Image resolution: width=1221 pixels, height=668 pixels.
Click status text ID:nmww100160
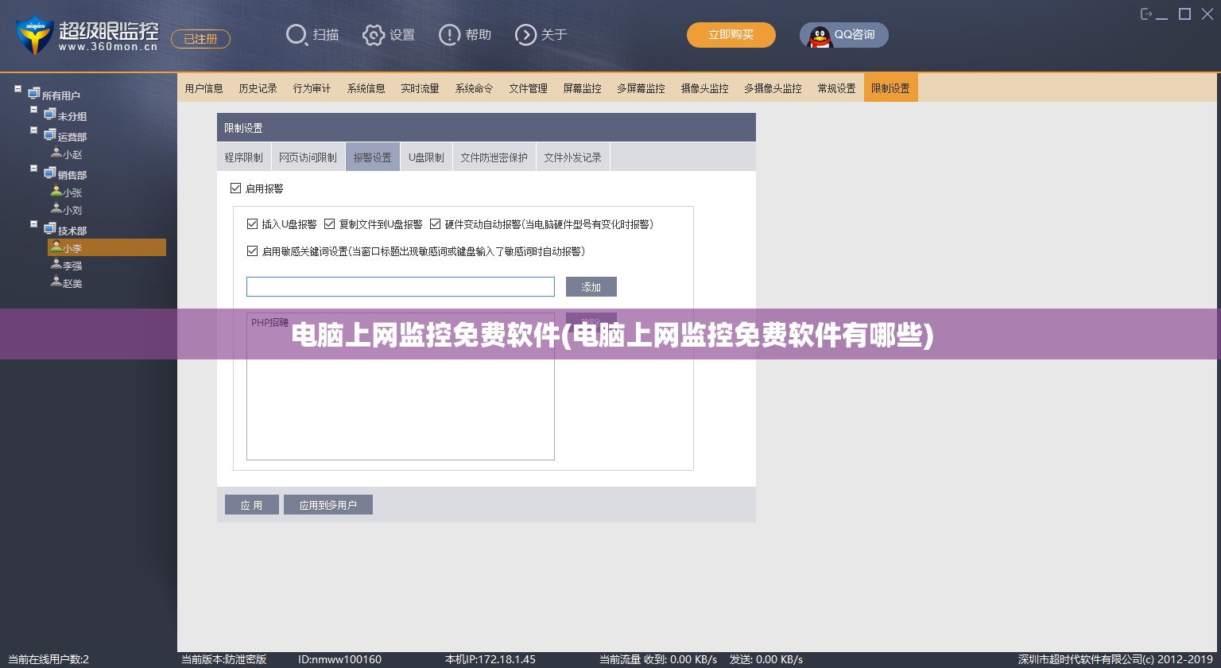coord(339,659)
